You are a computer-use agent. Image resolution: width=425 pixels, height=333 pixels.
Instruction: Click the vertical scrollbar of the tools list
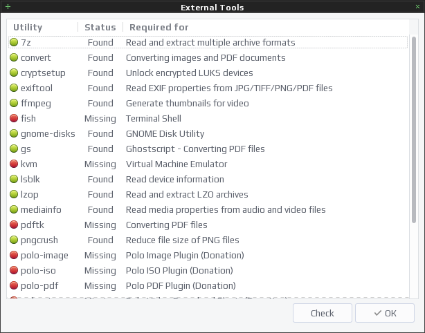pyautogui.click(x=414, y=130)
